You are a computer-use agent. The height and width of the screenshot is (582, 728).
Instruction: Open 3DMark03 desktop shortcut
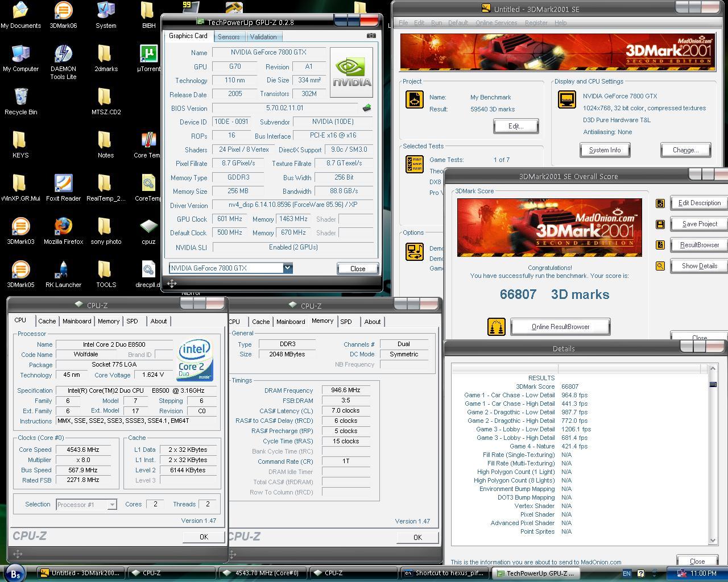point(20,231)
